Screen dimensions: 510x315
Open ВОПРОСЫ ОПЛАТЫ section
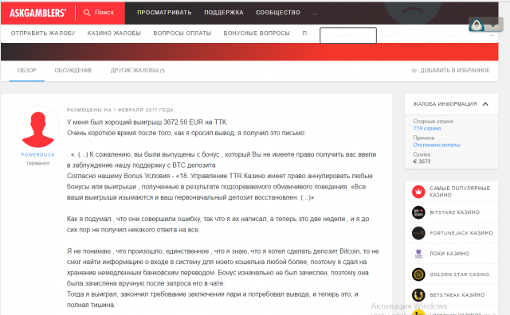click(182, 33)
